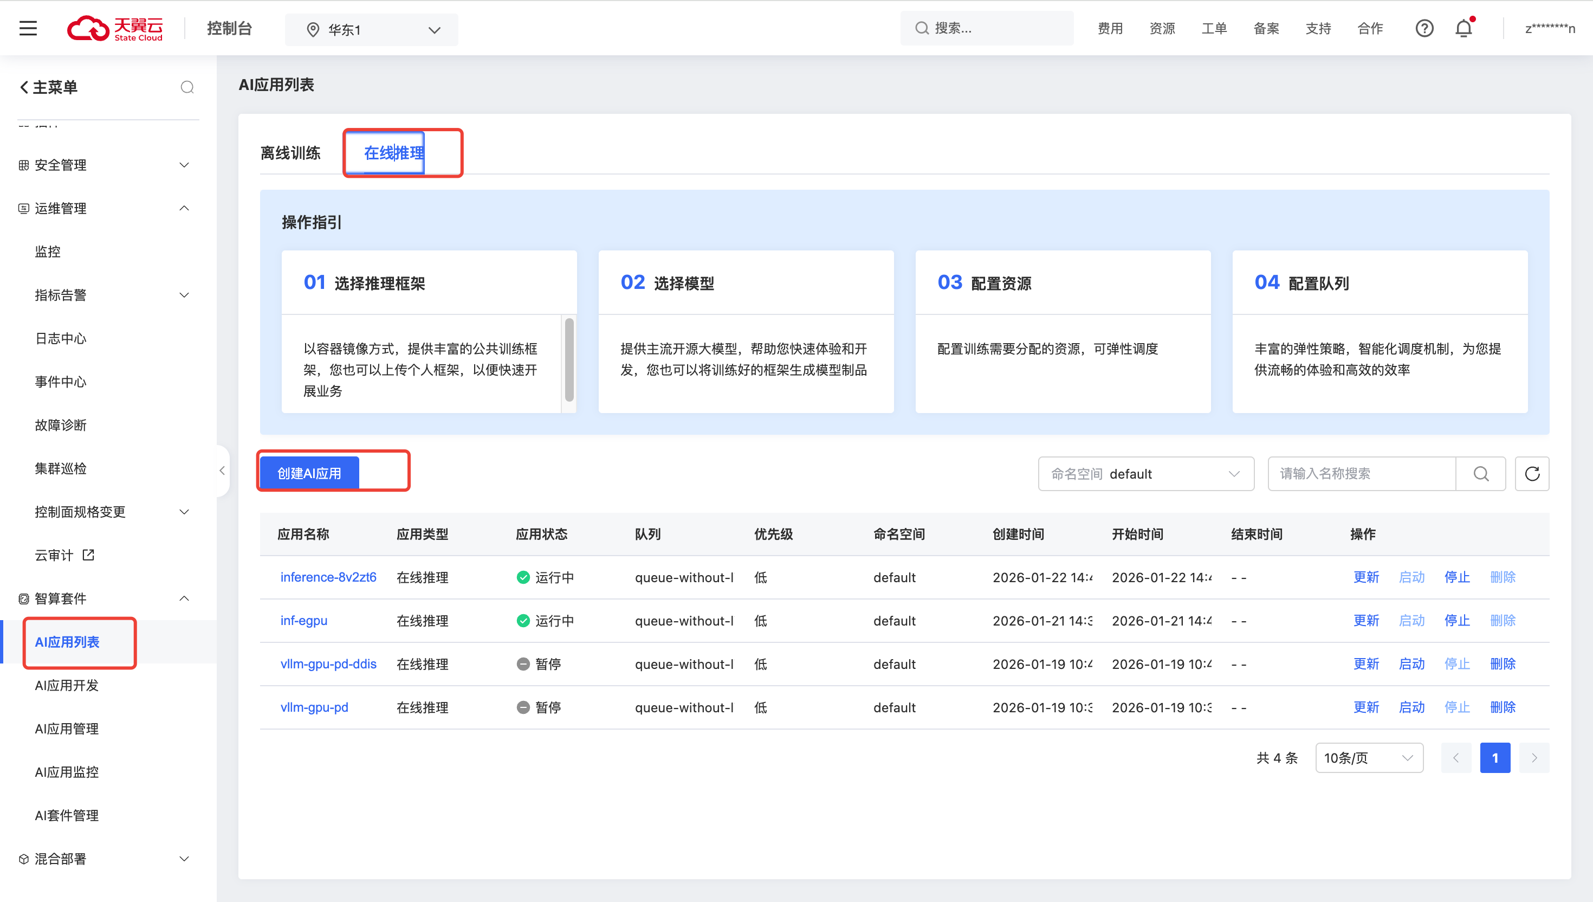1593x902 pixels.
Task: Click the scrollbar in 选择推理框架 card
Action: (x=569, y=359)
